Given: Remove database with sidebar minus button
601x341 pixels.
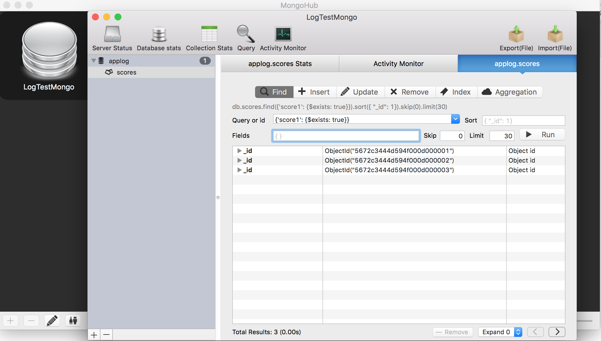Looking at the screenshot, I should (x=106, y=335).
